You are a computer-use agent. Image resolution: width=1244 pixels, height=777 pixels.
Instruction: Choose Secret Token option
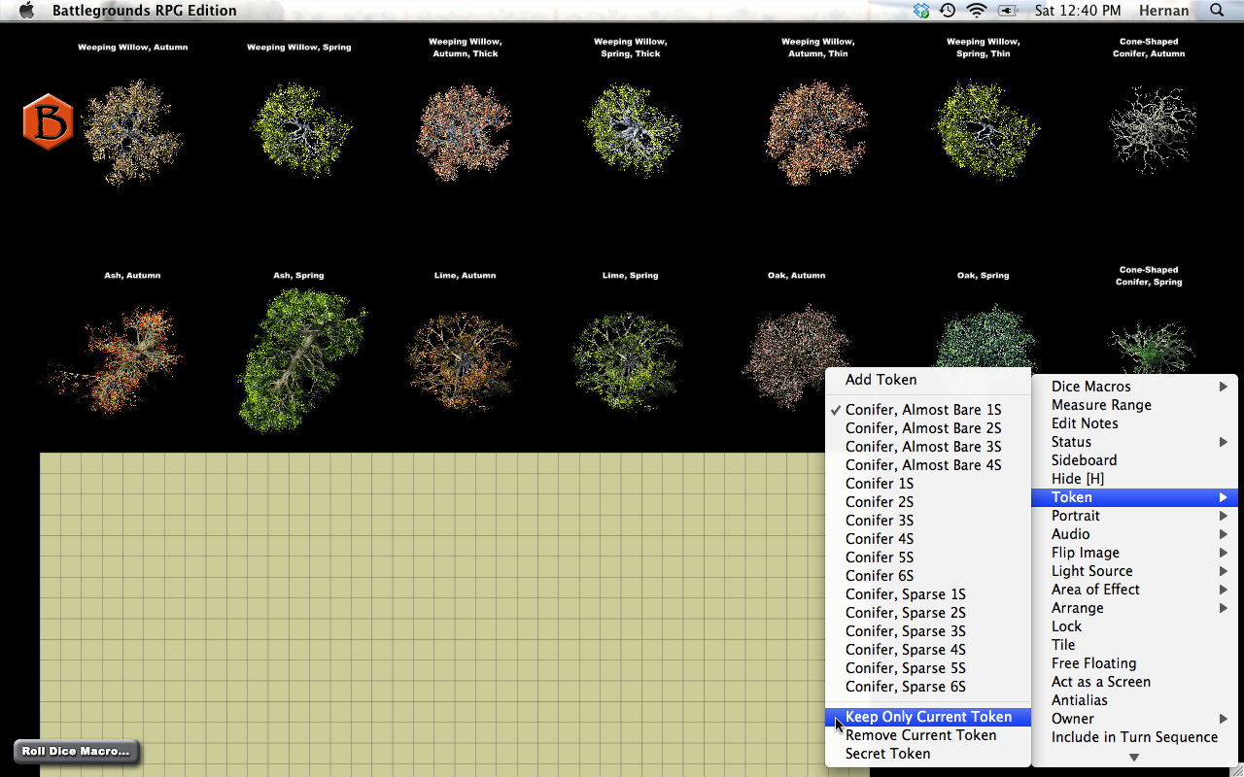click(x=928, y=754)
